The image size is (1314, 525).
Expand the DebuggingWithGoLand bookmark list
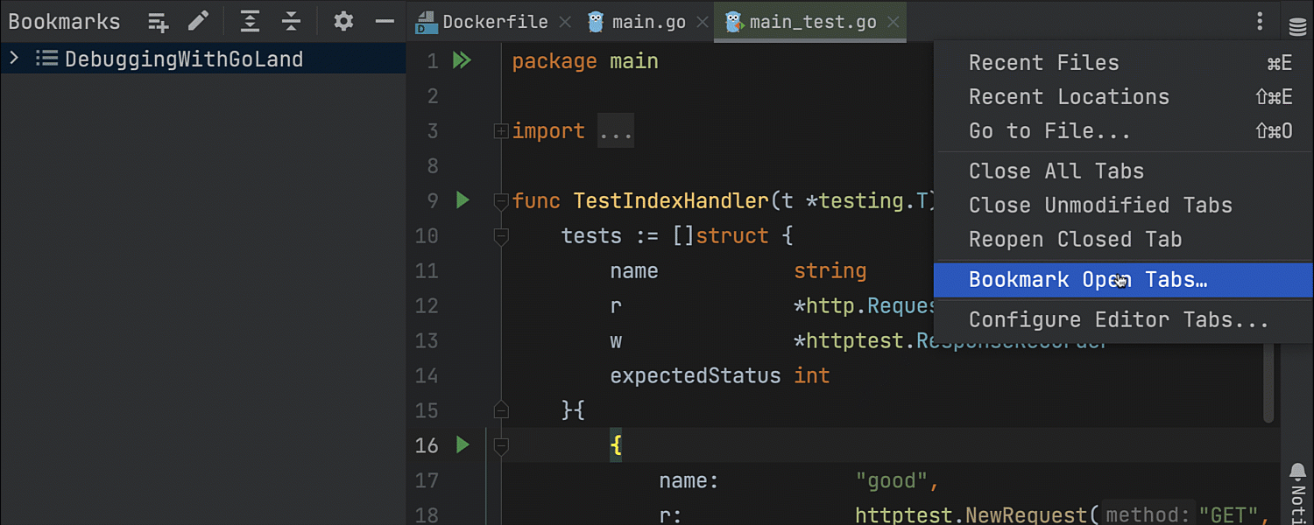(x=14, y=59)
